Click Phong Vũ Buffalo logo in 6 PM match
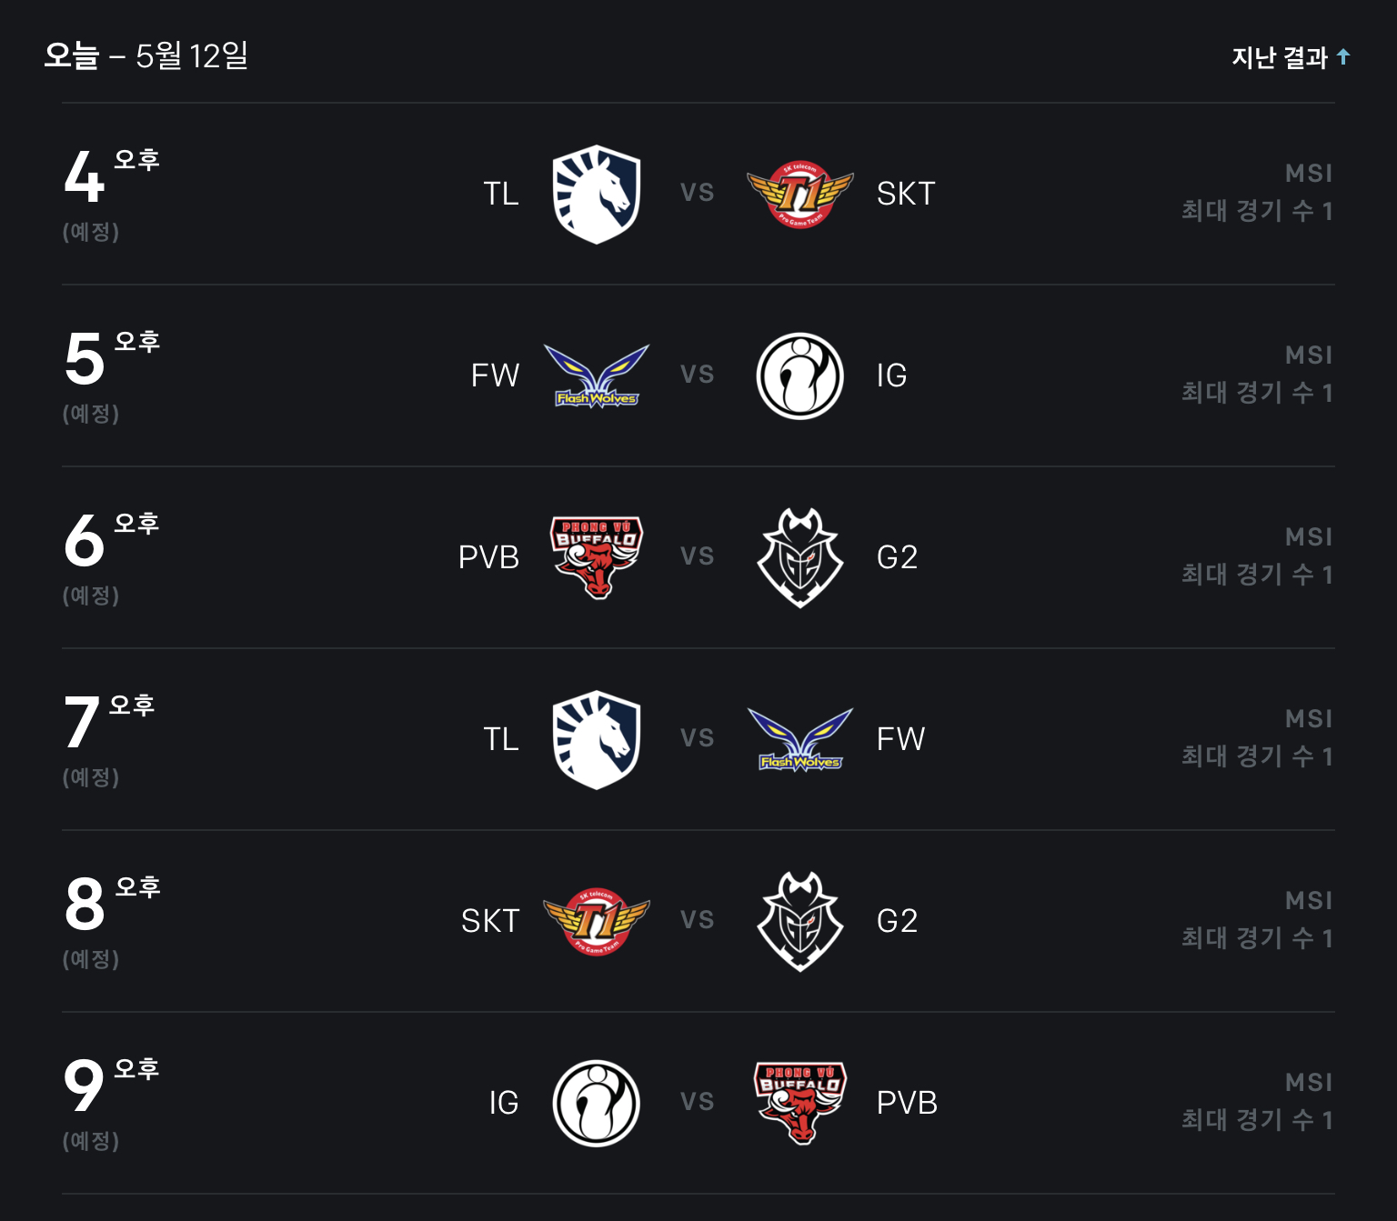 click(x=597, y=557)
